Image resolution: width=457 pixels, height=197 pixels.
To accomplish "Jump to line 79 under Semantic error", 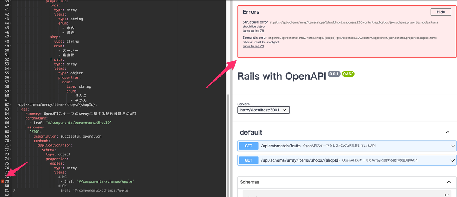I will 253,46.
